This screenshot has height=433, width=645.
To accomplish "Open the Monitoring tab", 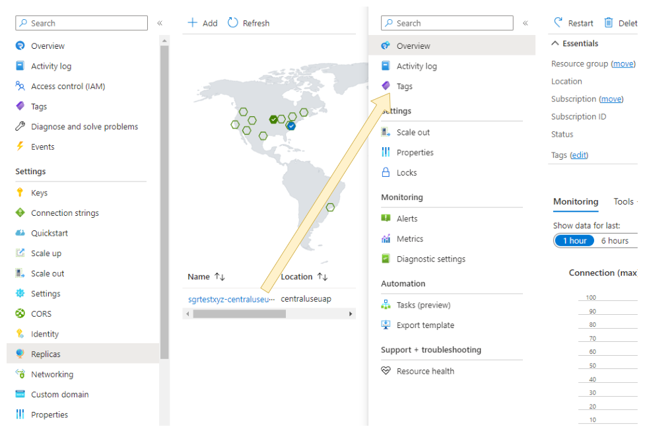I will click(x=576, y=202).
